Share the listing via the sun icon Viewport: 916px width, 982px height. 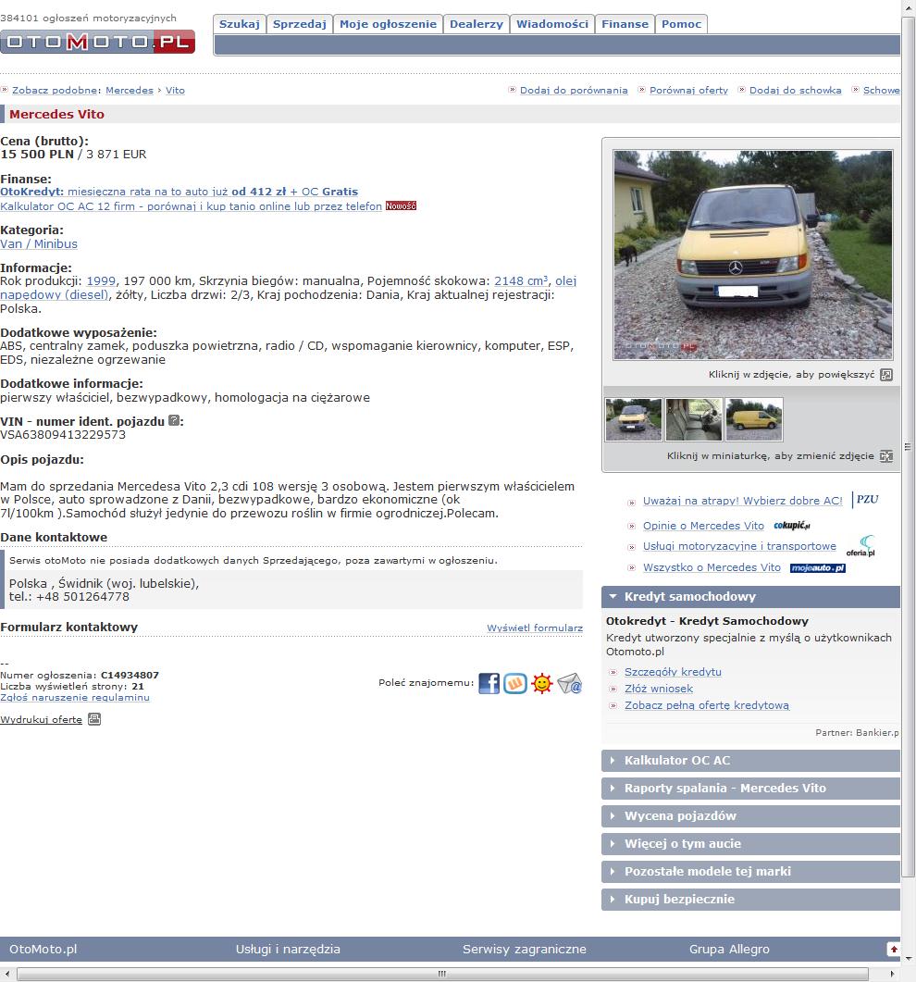click(x=542, y=683)
